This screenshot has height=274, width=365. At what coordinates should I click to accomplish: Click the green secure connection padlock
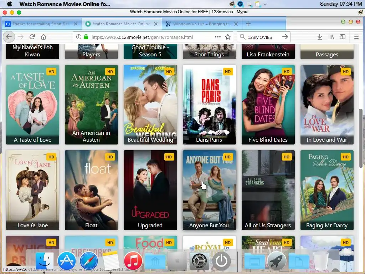tap(86, 37)
